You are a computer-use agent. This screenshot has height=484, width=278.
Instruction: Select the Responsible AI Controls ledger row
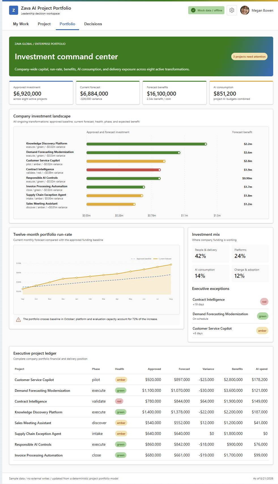pos(141,444)
